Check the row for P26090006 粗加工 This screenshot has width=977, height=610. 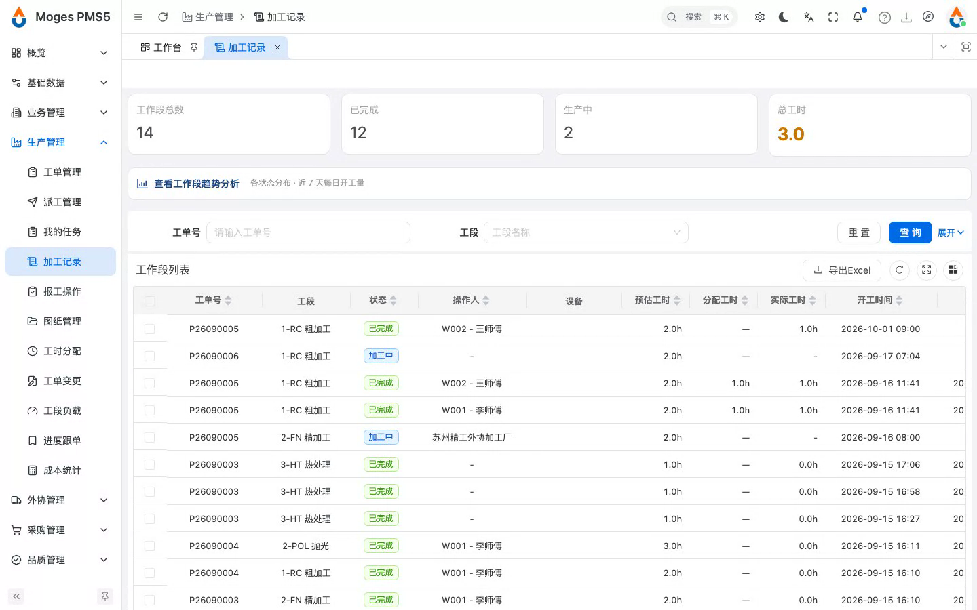[150, 356]
